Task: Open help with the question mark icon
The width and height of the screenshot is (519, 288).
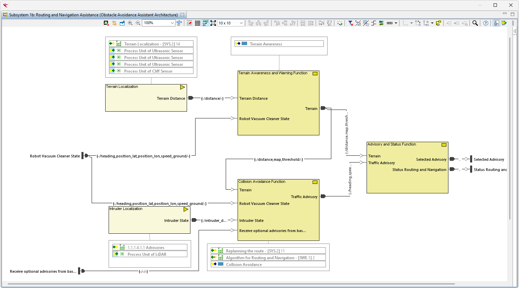Action: (x=486, y=23)
